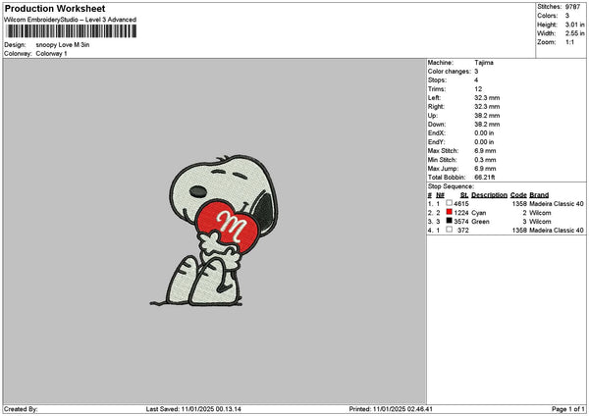589x416 pixels.
Task: Select stitch count 372 in stop 4
Action: (x=463, y=231)
